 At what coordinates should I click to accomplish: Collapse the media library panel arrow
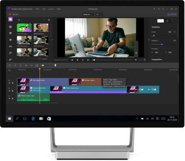pos(52,40)
